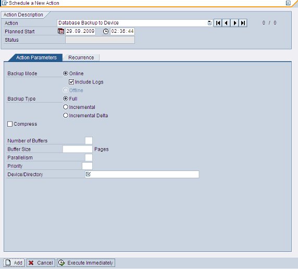
Task: Click the Buffer Size field
Action: [x=78, y=149]
